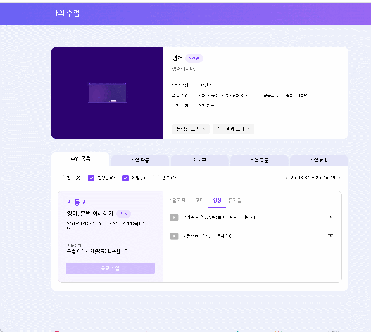Check the 전체 (2) checkbox

pos(61,178)
